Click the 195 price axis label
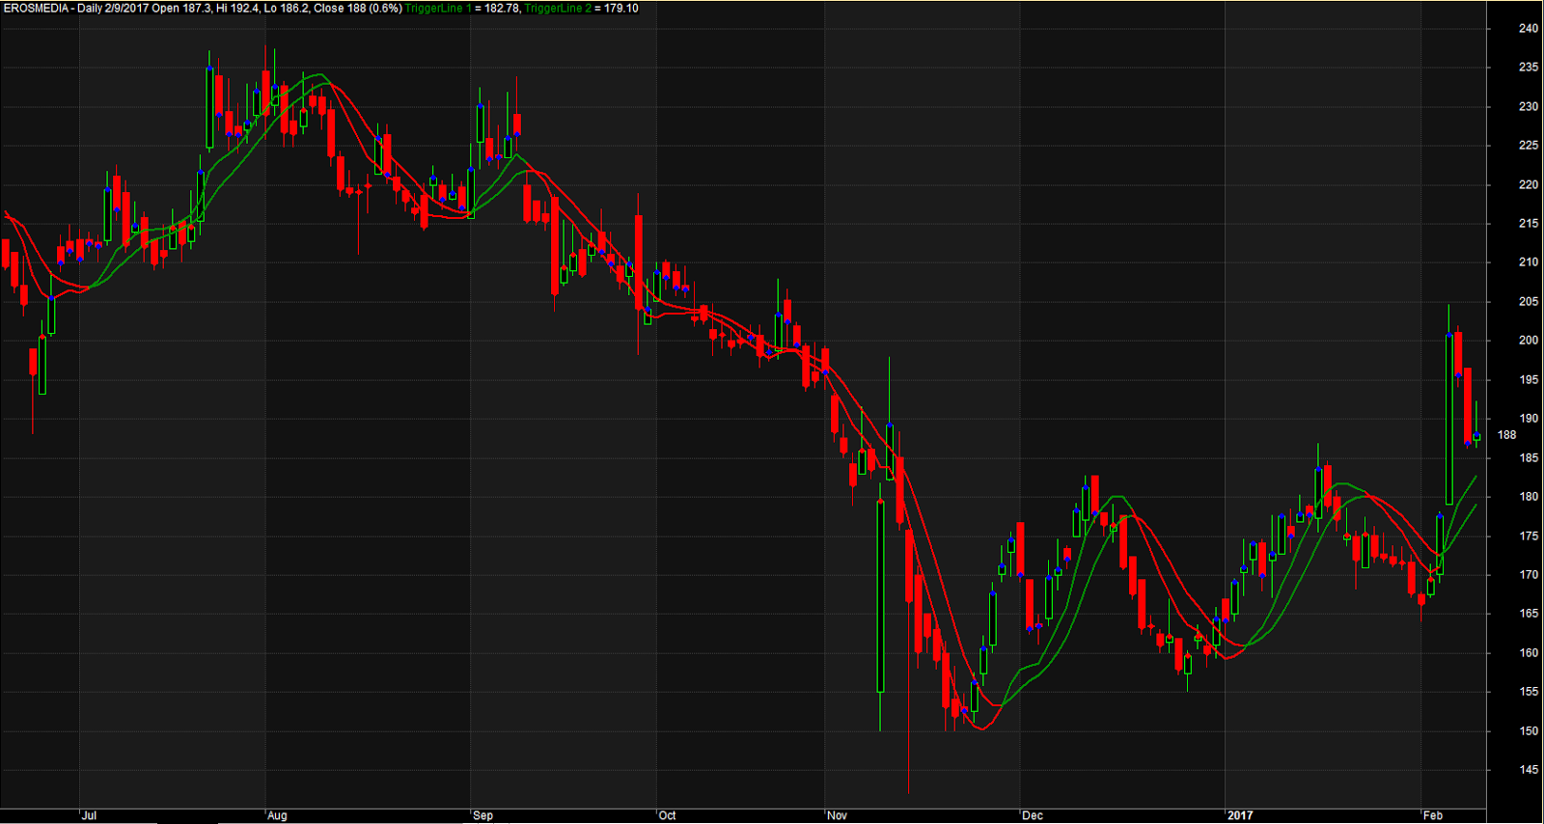This screenshot has height=824, width=1544. pyautogui.click(x=1529, y=380)
